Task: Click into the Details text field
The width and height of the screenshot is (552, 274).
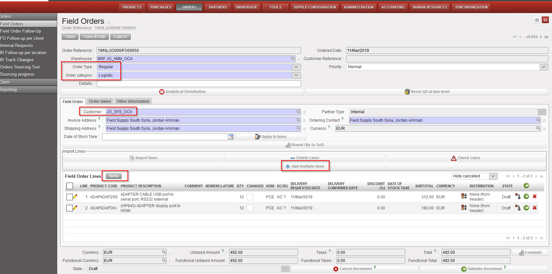Action: (x=199, y=84)
